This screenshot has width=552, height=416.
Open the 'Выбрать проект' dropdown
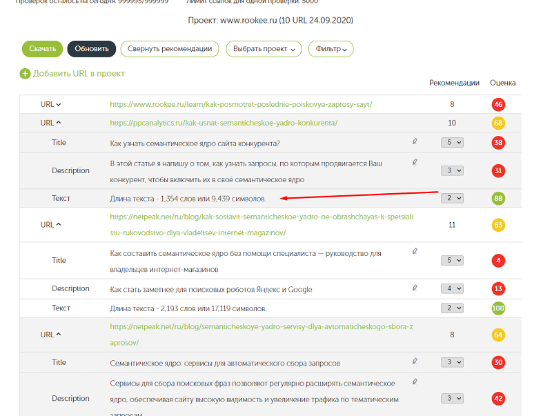tap(266, 49)
